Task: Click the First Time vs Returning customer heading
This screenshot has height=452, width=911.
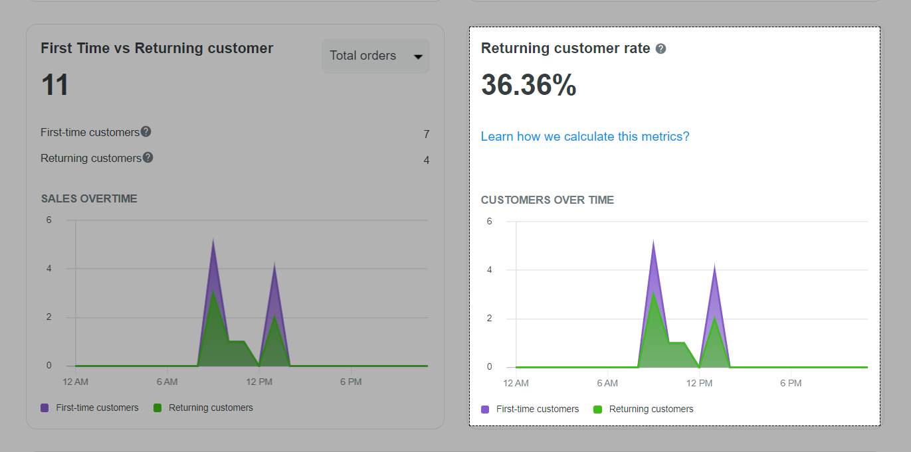Action: (157, 48)
